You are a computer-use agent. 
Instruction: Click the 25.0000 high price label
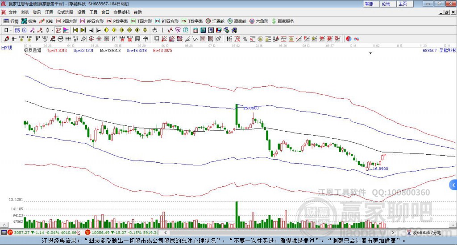point(251,108)
